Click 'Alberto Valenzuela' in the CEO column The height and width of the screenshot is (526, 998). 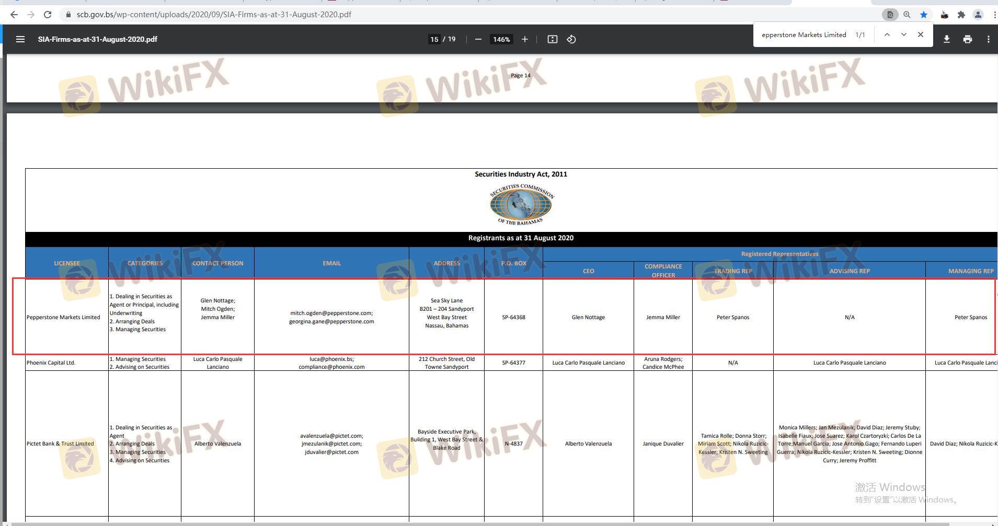click(x=588, y=443)
